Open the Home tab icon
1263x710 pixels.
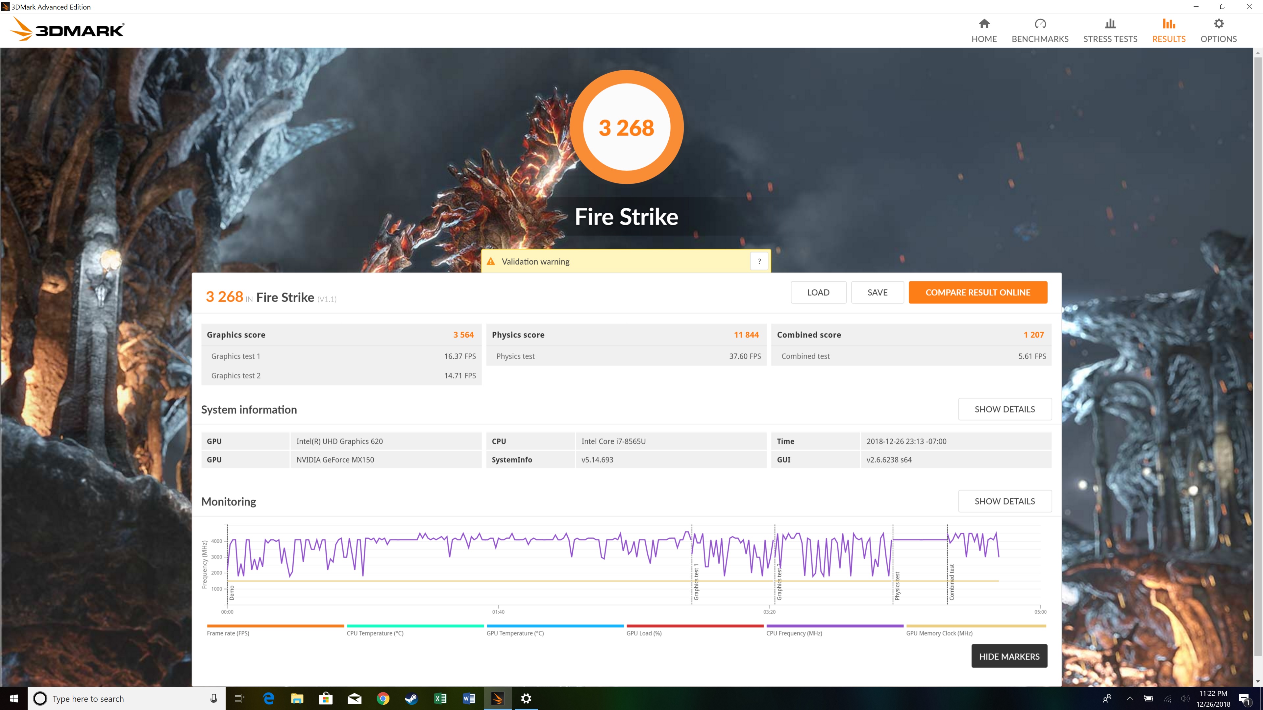(984, 24)
